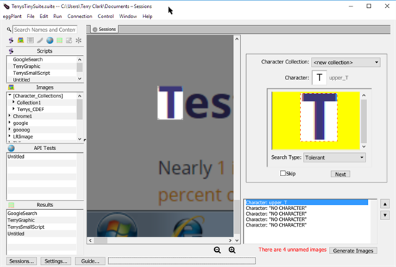Select TerrysSmallScript in the Scripts list
Viewport: 396px width, 267px height.
(x=32, y=74)
